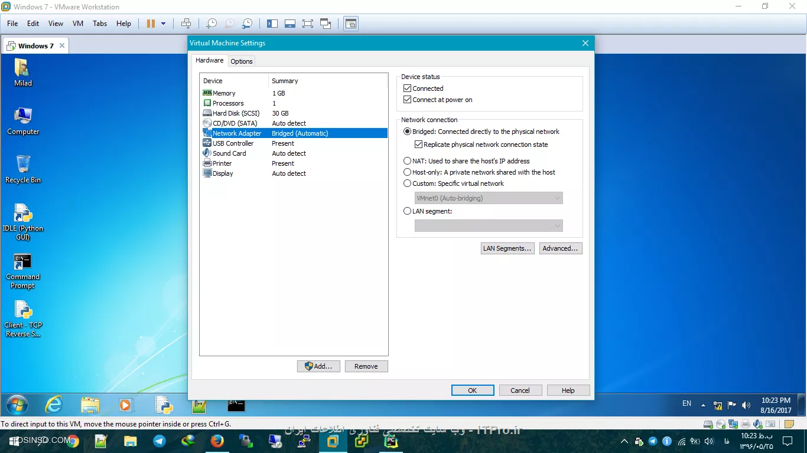This screenshot has width=807, height=453.
Task: Select IDLE (Python GUI) desktop shortcut
Action: point(23,222)
